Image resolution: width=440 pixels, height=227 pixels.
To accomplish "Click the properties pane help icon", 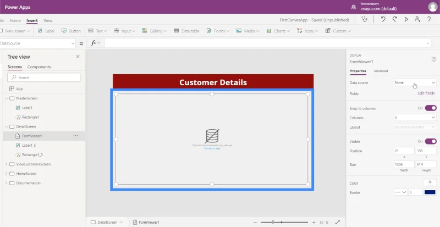I will coord(434,59).
